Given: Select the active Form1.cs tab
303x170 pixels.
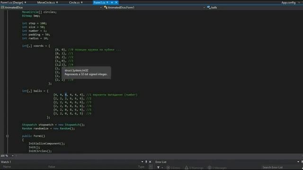Looking at the screenshot, I should coord(99,2).
